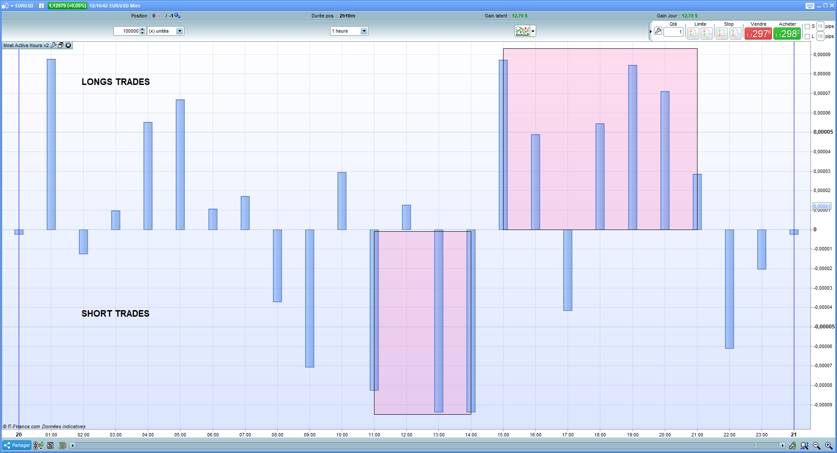
Task: Click the SHORT TRADES chart label
Action: point(116,314)
